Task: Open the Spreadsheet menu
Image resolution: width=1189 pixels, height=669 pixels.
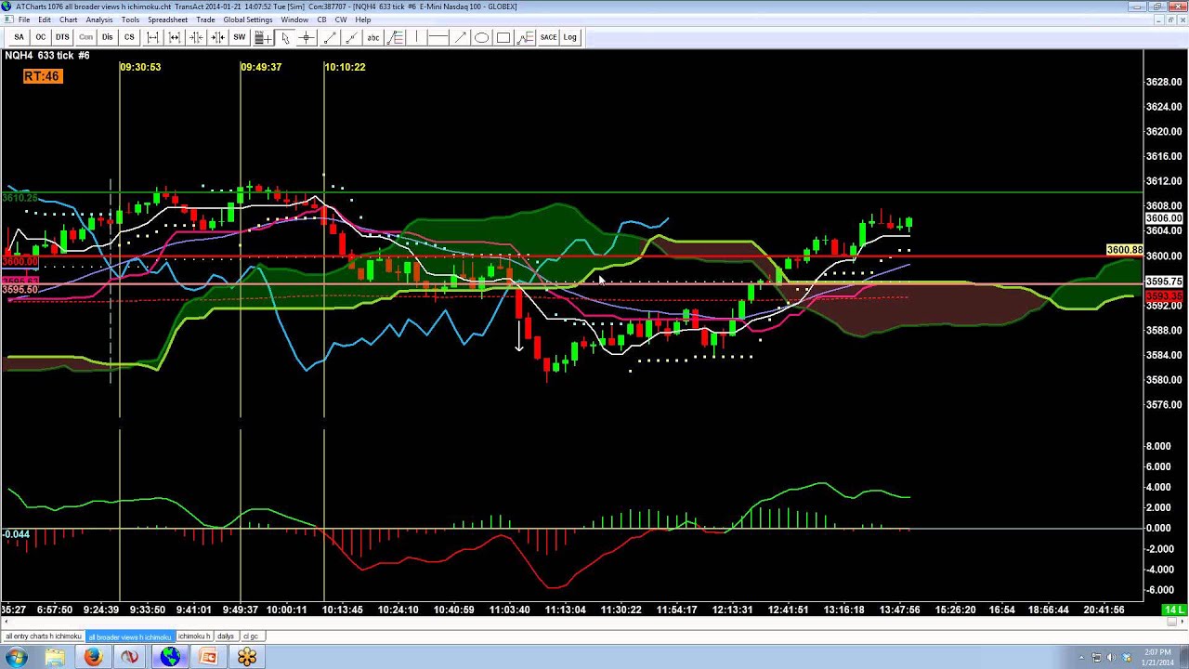Action: point(168,20)
